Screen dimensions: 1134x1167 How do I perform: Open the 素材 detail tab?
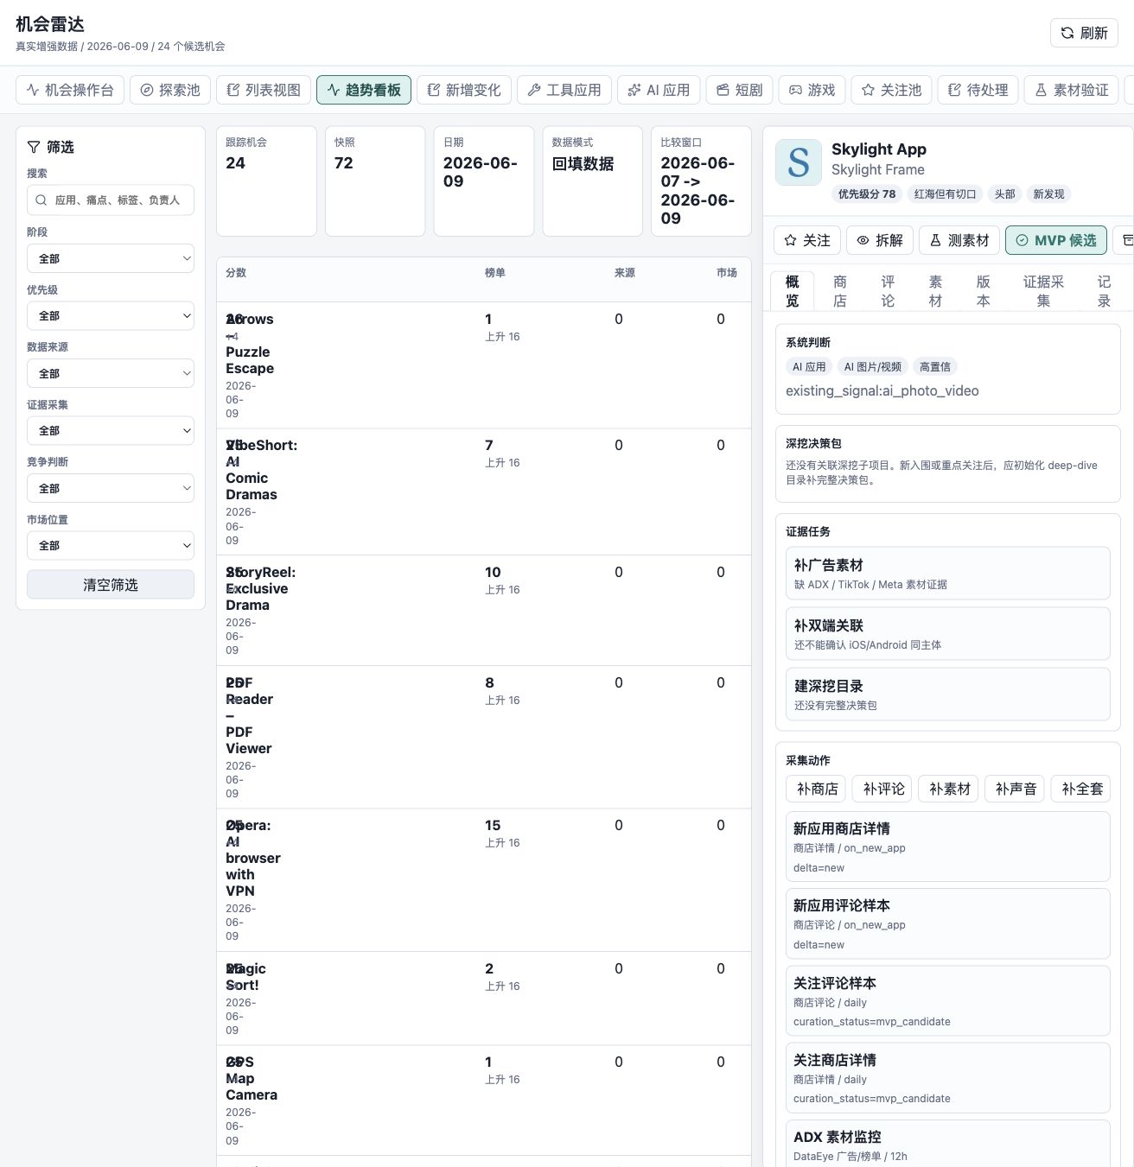(935, 291)
